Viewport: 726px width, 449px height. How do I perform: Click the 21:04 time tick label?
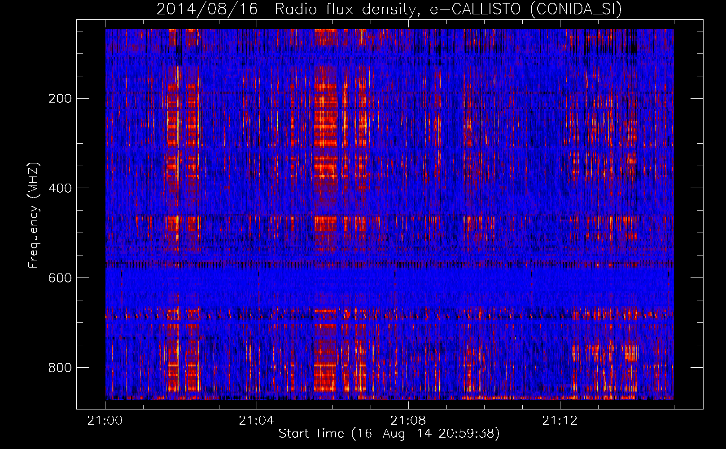256,421
